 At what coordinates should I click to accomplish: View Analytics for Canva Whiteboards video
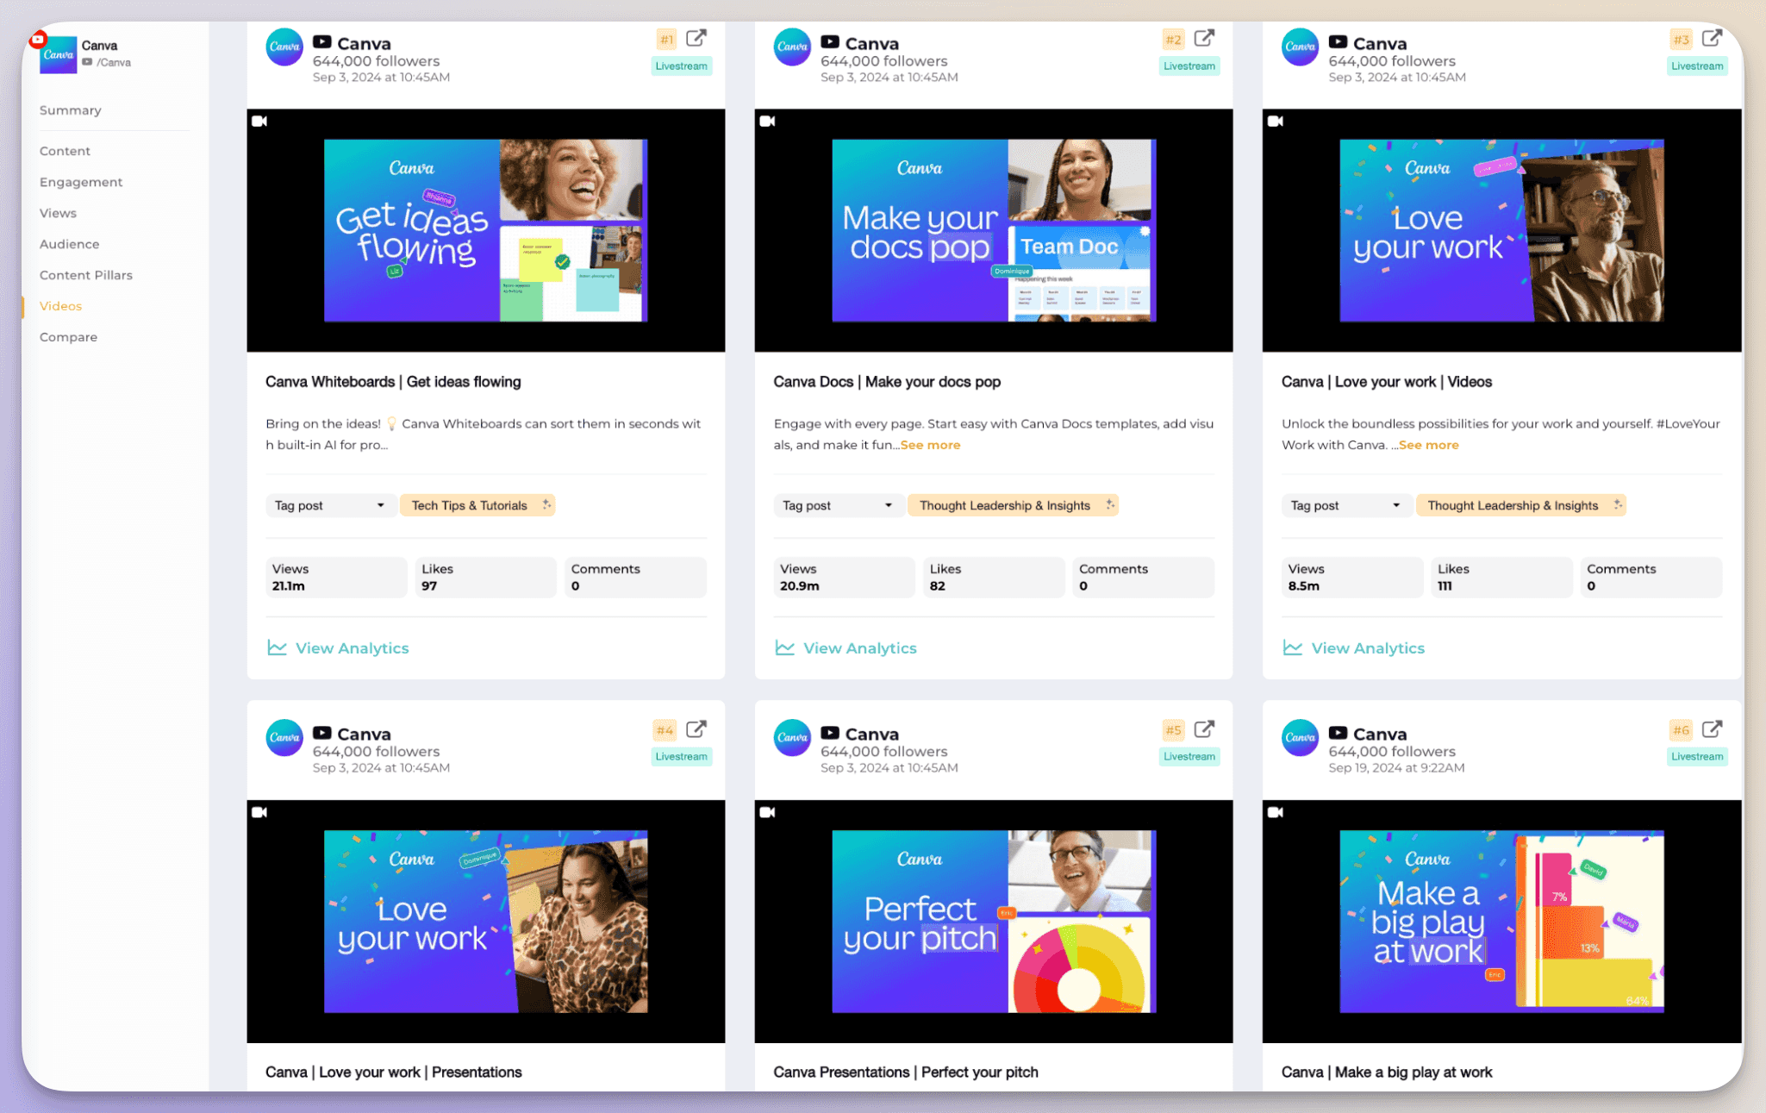coord(338,648)
